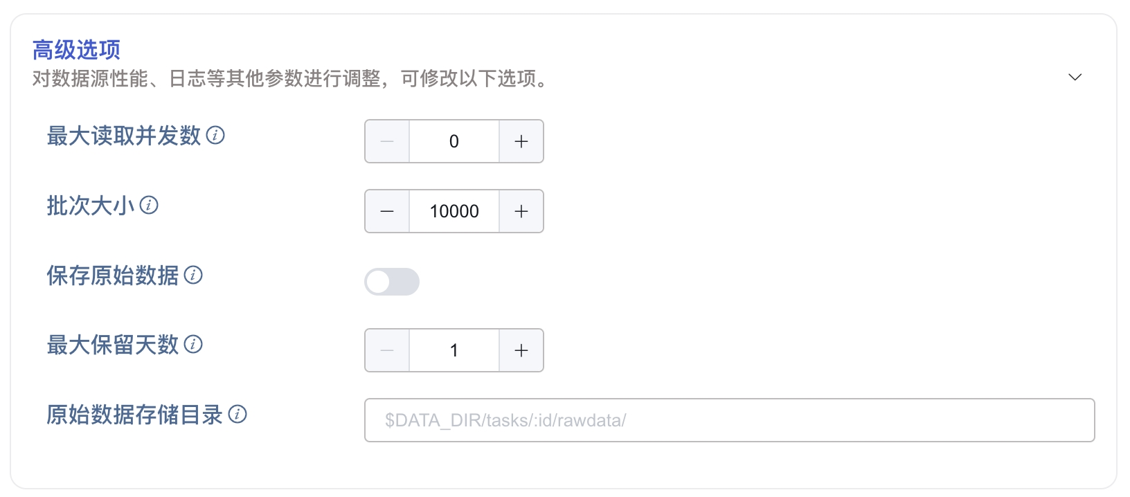Click the 保存原始数据 label text

click(x=113, y=275)
